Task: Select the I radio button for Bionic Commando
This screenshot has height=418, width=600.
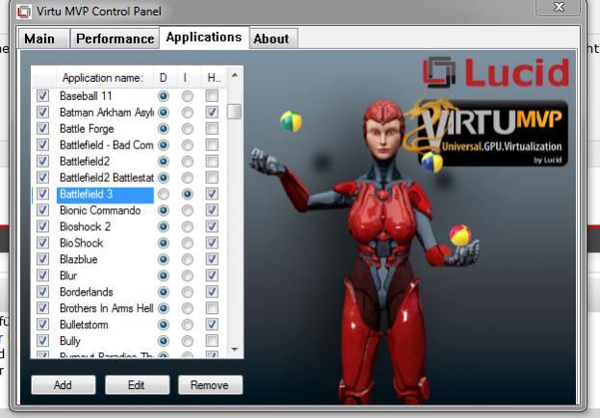Action: point(188,211)
